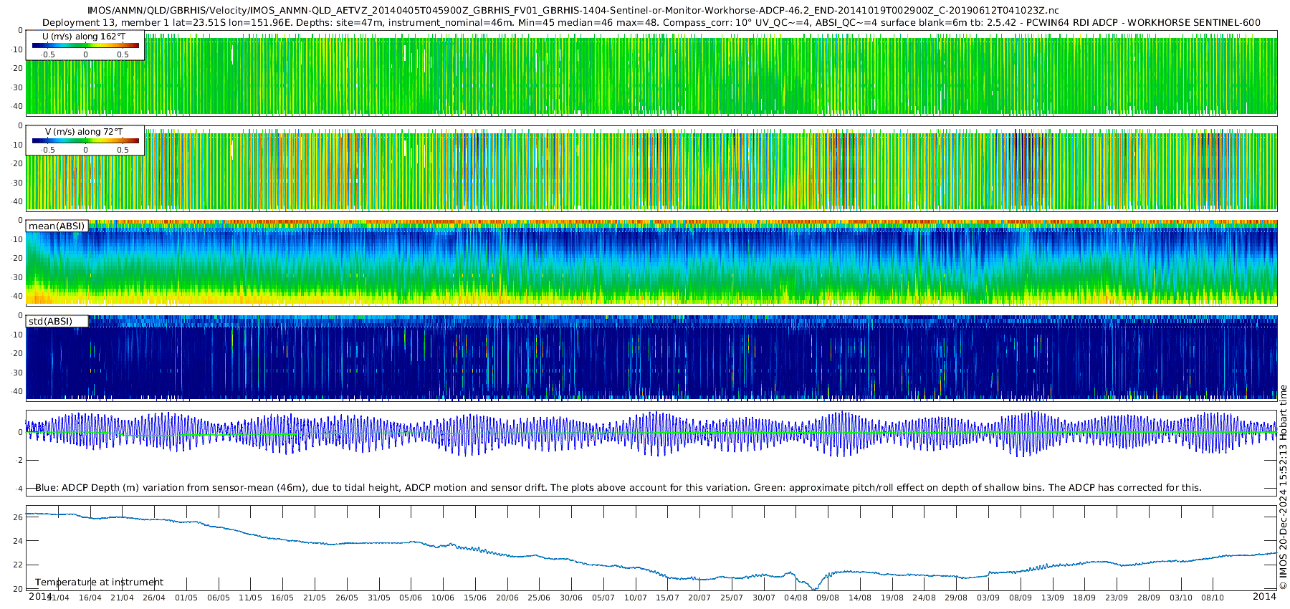The width and height of the screenshot is (1290, 609).
Task: Click the 'V (m/s) along 72°T' legend title
Action: (85, 132)
